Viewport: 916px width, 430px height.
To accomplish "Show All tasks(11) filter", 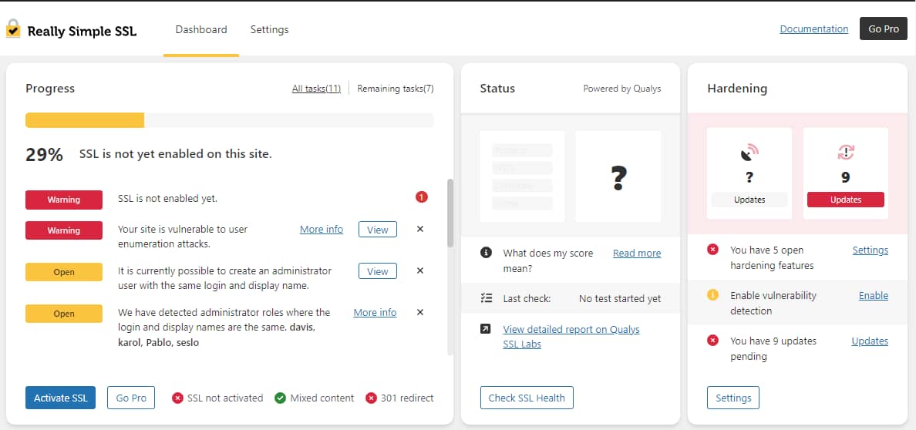I will tap(316, 89).
